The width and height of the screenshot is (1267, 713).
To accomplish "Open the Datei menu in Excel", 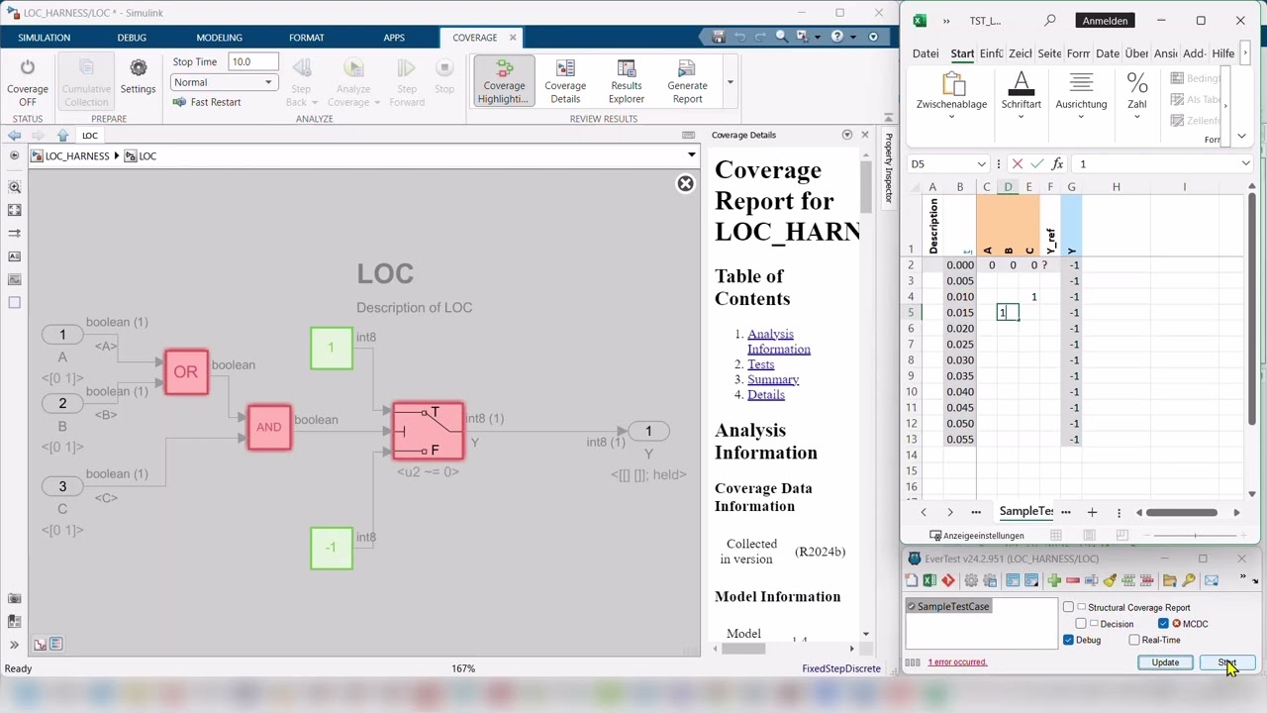I will (926, 53).
